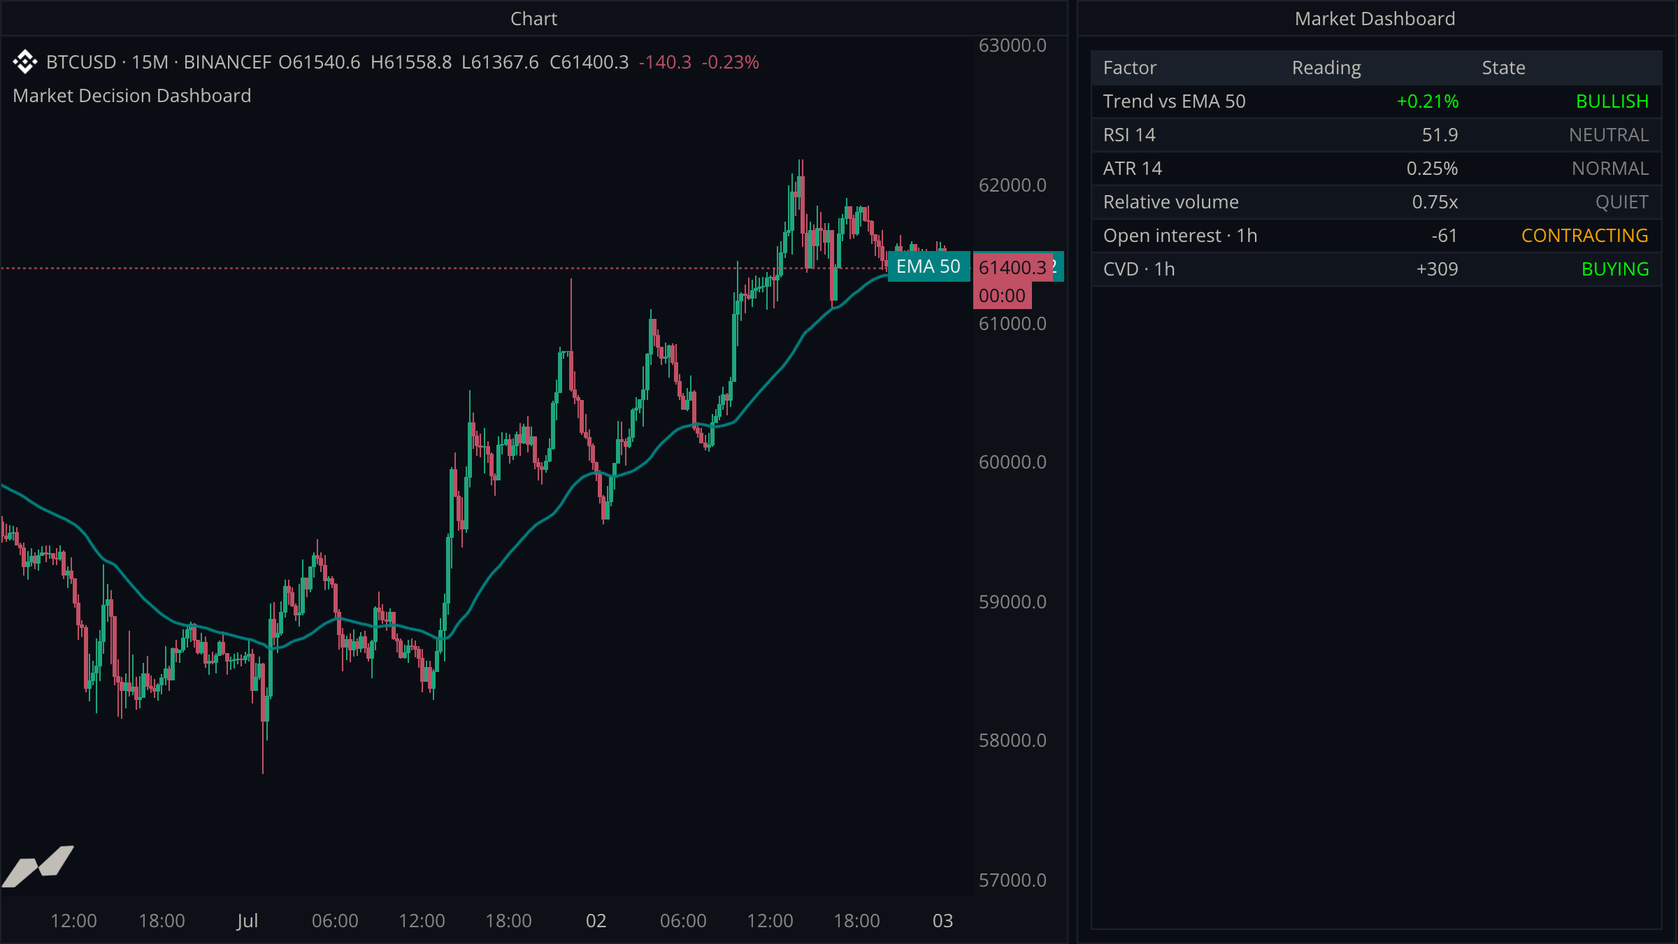
Task: Click the +309 CVD reading
Action: [1437, 269]
